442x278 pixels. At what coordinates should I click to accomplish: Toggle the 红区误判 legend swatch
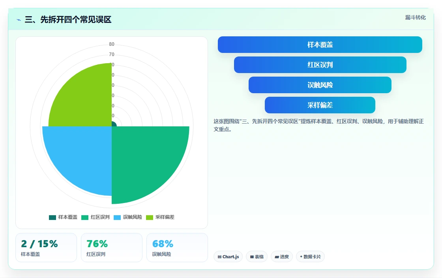tap(85, 217)
